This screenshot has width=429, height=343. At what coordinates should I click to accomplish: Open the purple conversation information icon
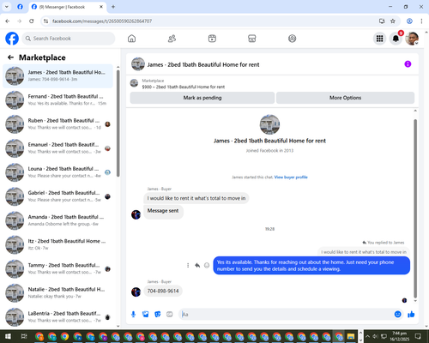[408, 64]
